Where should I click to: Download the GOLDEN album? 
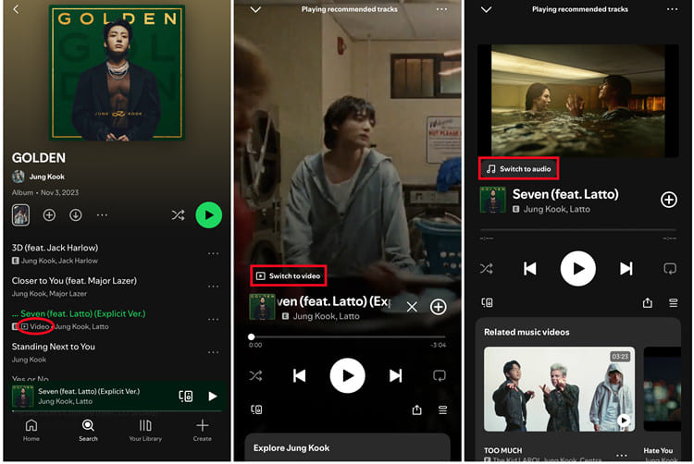[x=75, y=215]
